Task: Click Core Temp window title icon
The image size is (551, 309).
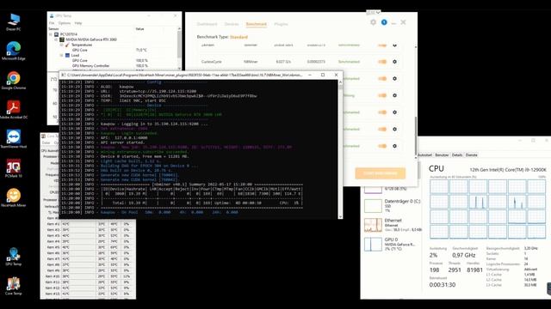Action: tap(43, 136)
